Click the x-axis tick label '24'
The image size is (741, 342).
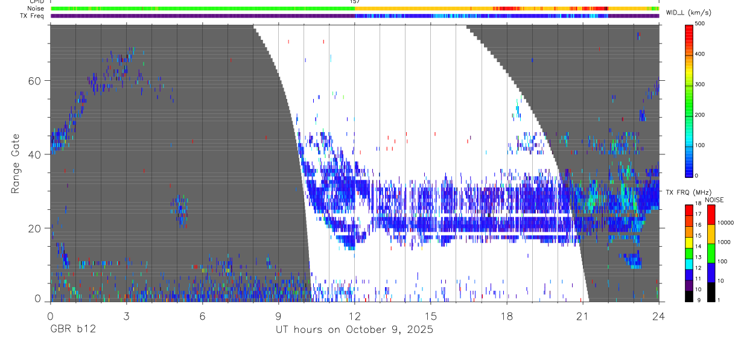pos(658,316)
